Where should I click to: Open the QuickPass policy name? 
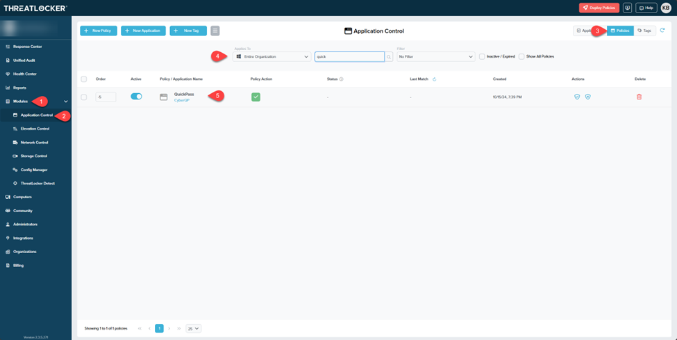(184, 94)
